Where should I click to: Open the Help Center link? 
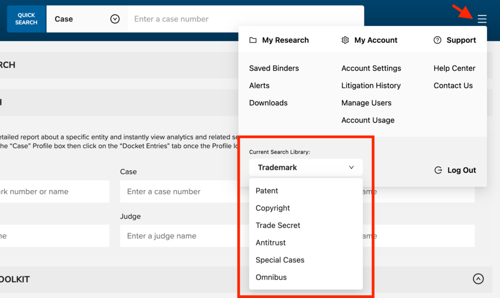[455, 68]
